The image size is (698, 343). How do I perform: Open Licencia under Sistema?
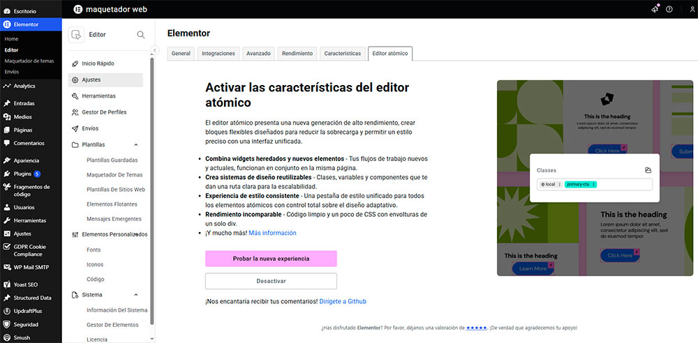coord(97,340)
